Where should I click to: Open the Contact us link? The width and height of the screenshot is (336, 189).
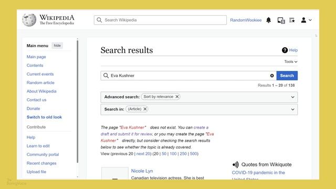click(36, 100)
